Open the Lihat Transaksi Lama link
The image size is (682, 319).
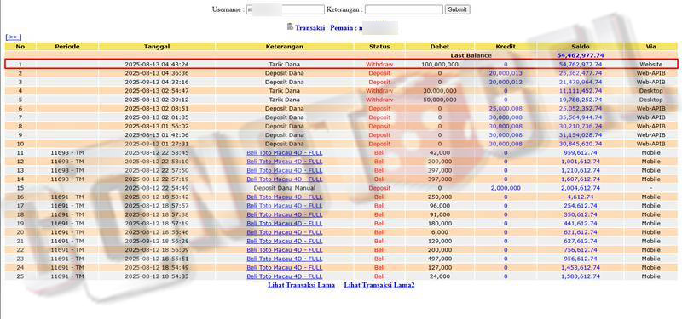(301, 285)
